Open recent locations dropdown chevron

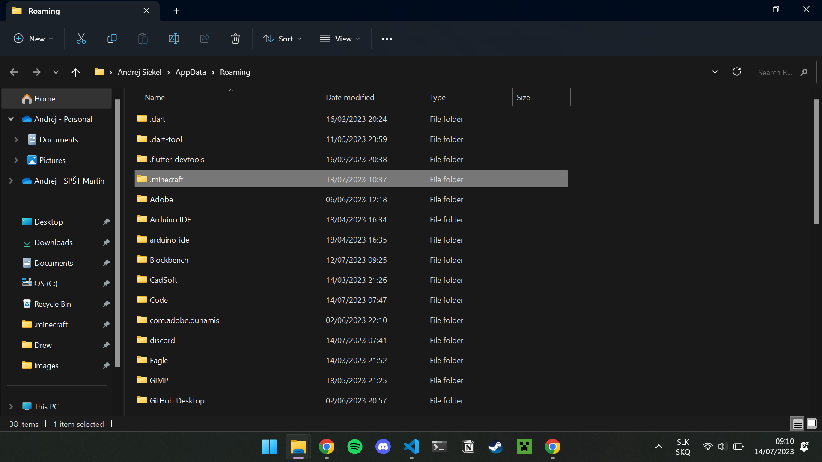pyautogui.click(x=56, y=72)
